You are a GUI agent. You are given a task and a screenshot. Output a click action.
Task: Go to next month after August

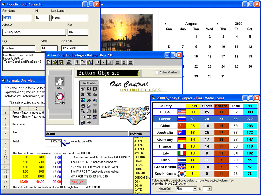(x=217, y=24)
